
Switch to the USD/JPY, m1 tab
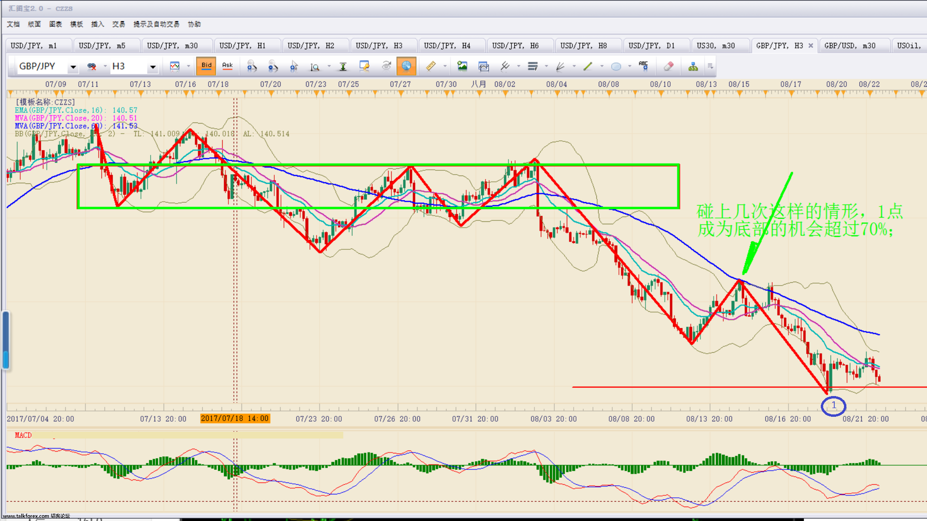(39, 46)
